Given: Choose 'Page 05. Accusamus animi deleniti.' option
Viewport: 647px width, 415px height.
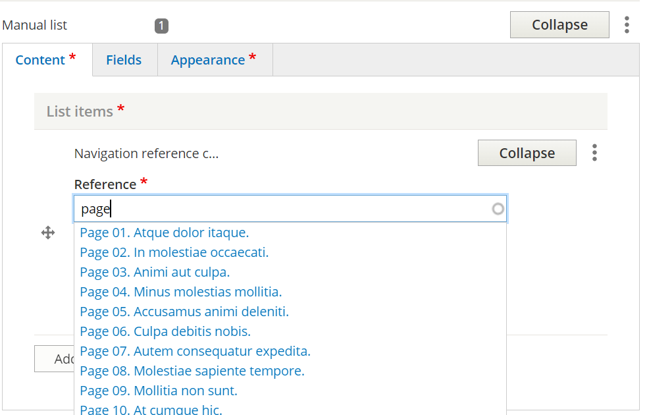Looking at the screenshot, I should (184, 312).
